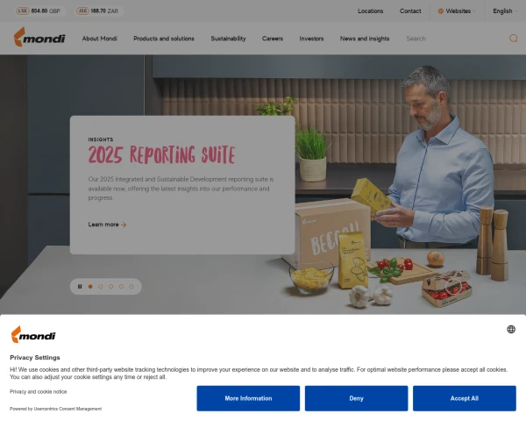This screenshot has height=421, width=526.
Task: Click the Deny cookies button
Action: point(356,398)
